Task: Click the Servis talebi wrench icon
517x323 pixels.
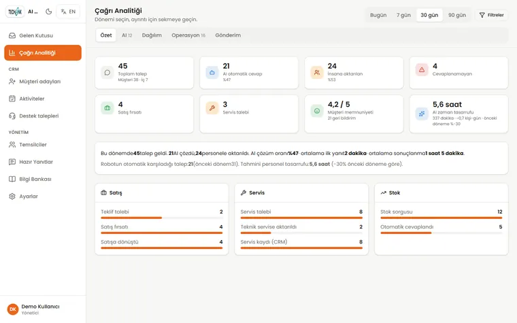Action: pyautogui.click(x=212, y=107)
